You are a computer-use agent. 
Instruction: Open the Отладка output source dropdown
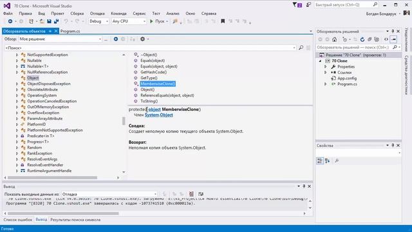pos(109,194)
